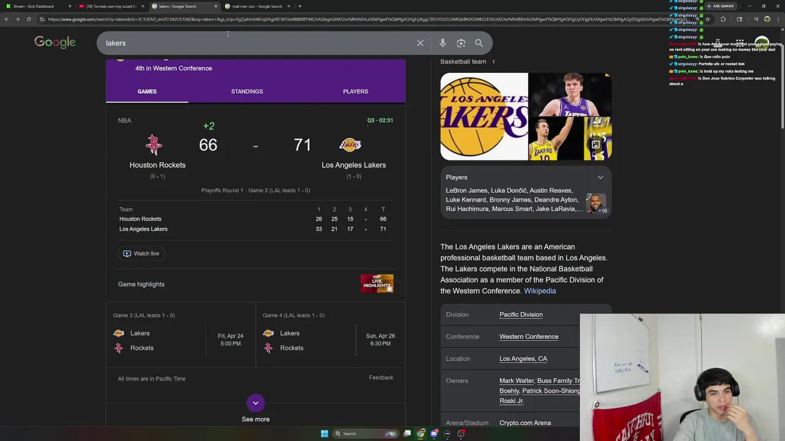Show the +16 more players thumbnail
Viewport: 785px width, 441px height.
pos(596,203)
